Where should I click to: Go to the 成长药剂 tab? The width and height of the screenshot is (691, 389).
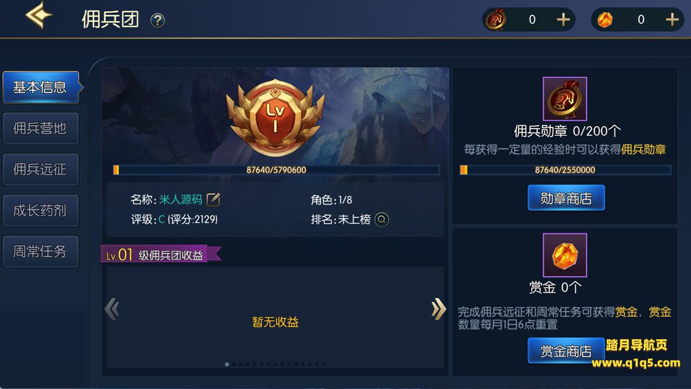click(40, 210)
